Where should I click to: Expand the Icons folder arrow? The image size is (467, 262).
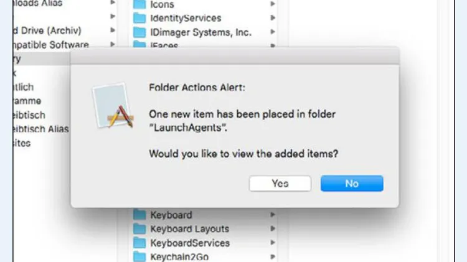[x=272, y=4]
